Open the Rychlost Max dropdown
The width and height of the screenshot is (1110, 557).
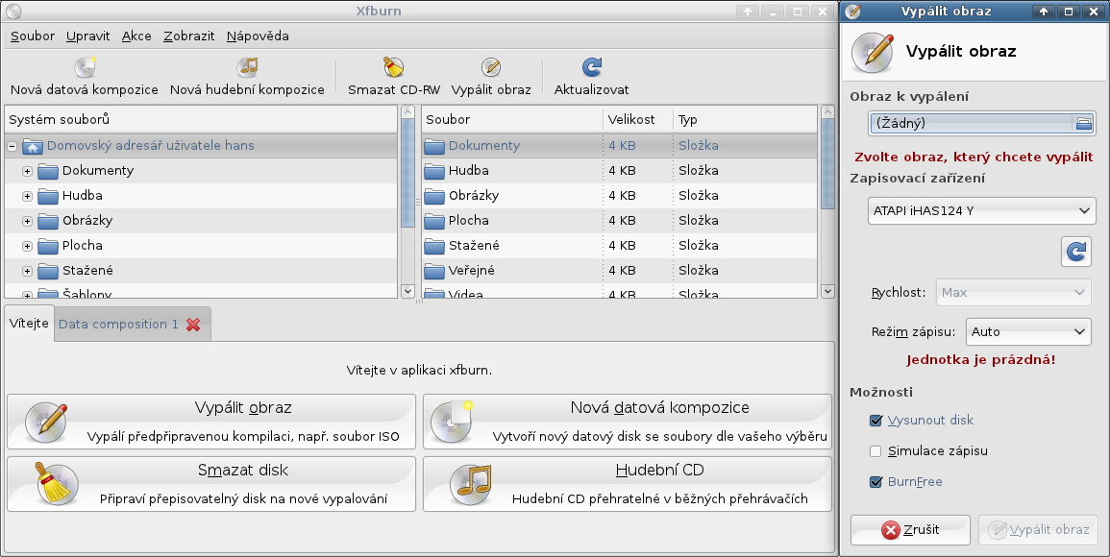coord(1013,292)
